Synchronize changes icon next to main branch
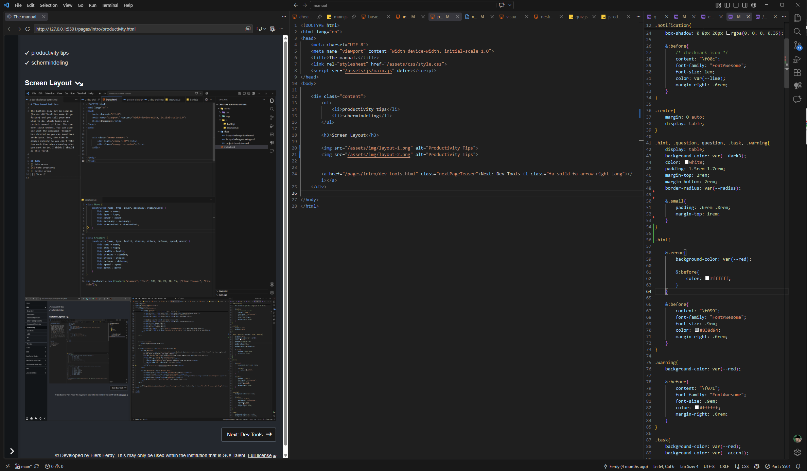Viewport: 807px width, 471px height. point(37,466)
